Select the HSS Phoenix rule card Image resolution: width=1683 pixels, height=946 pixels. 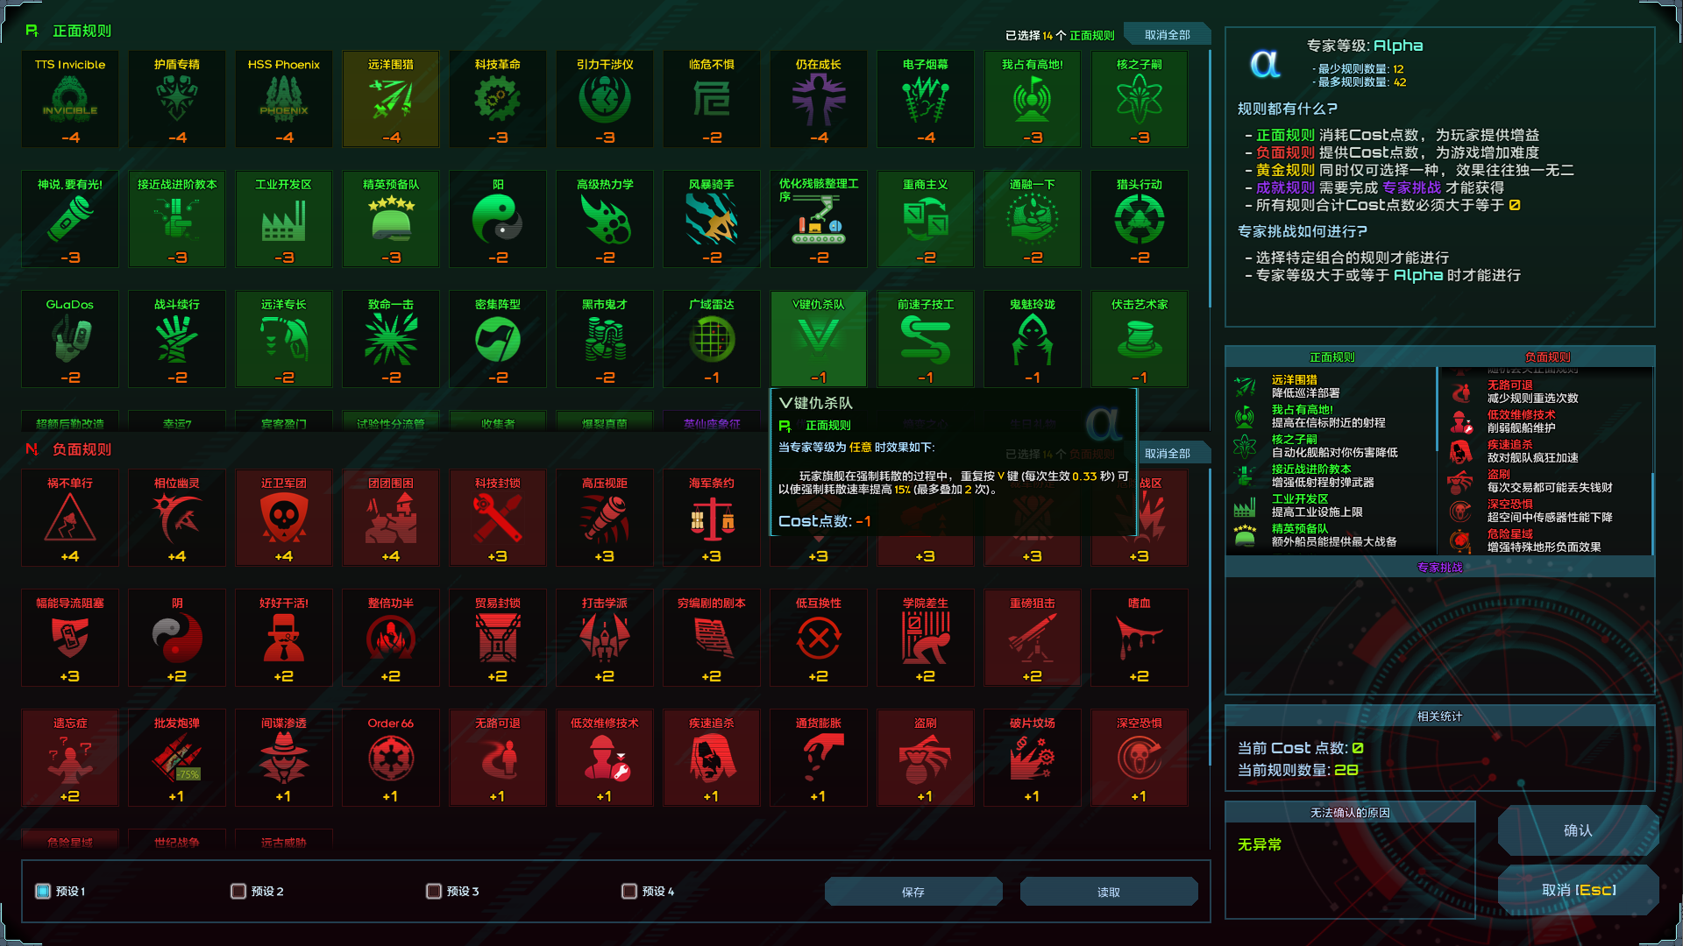click(284, 98)
